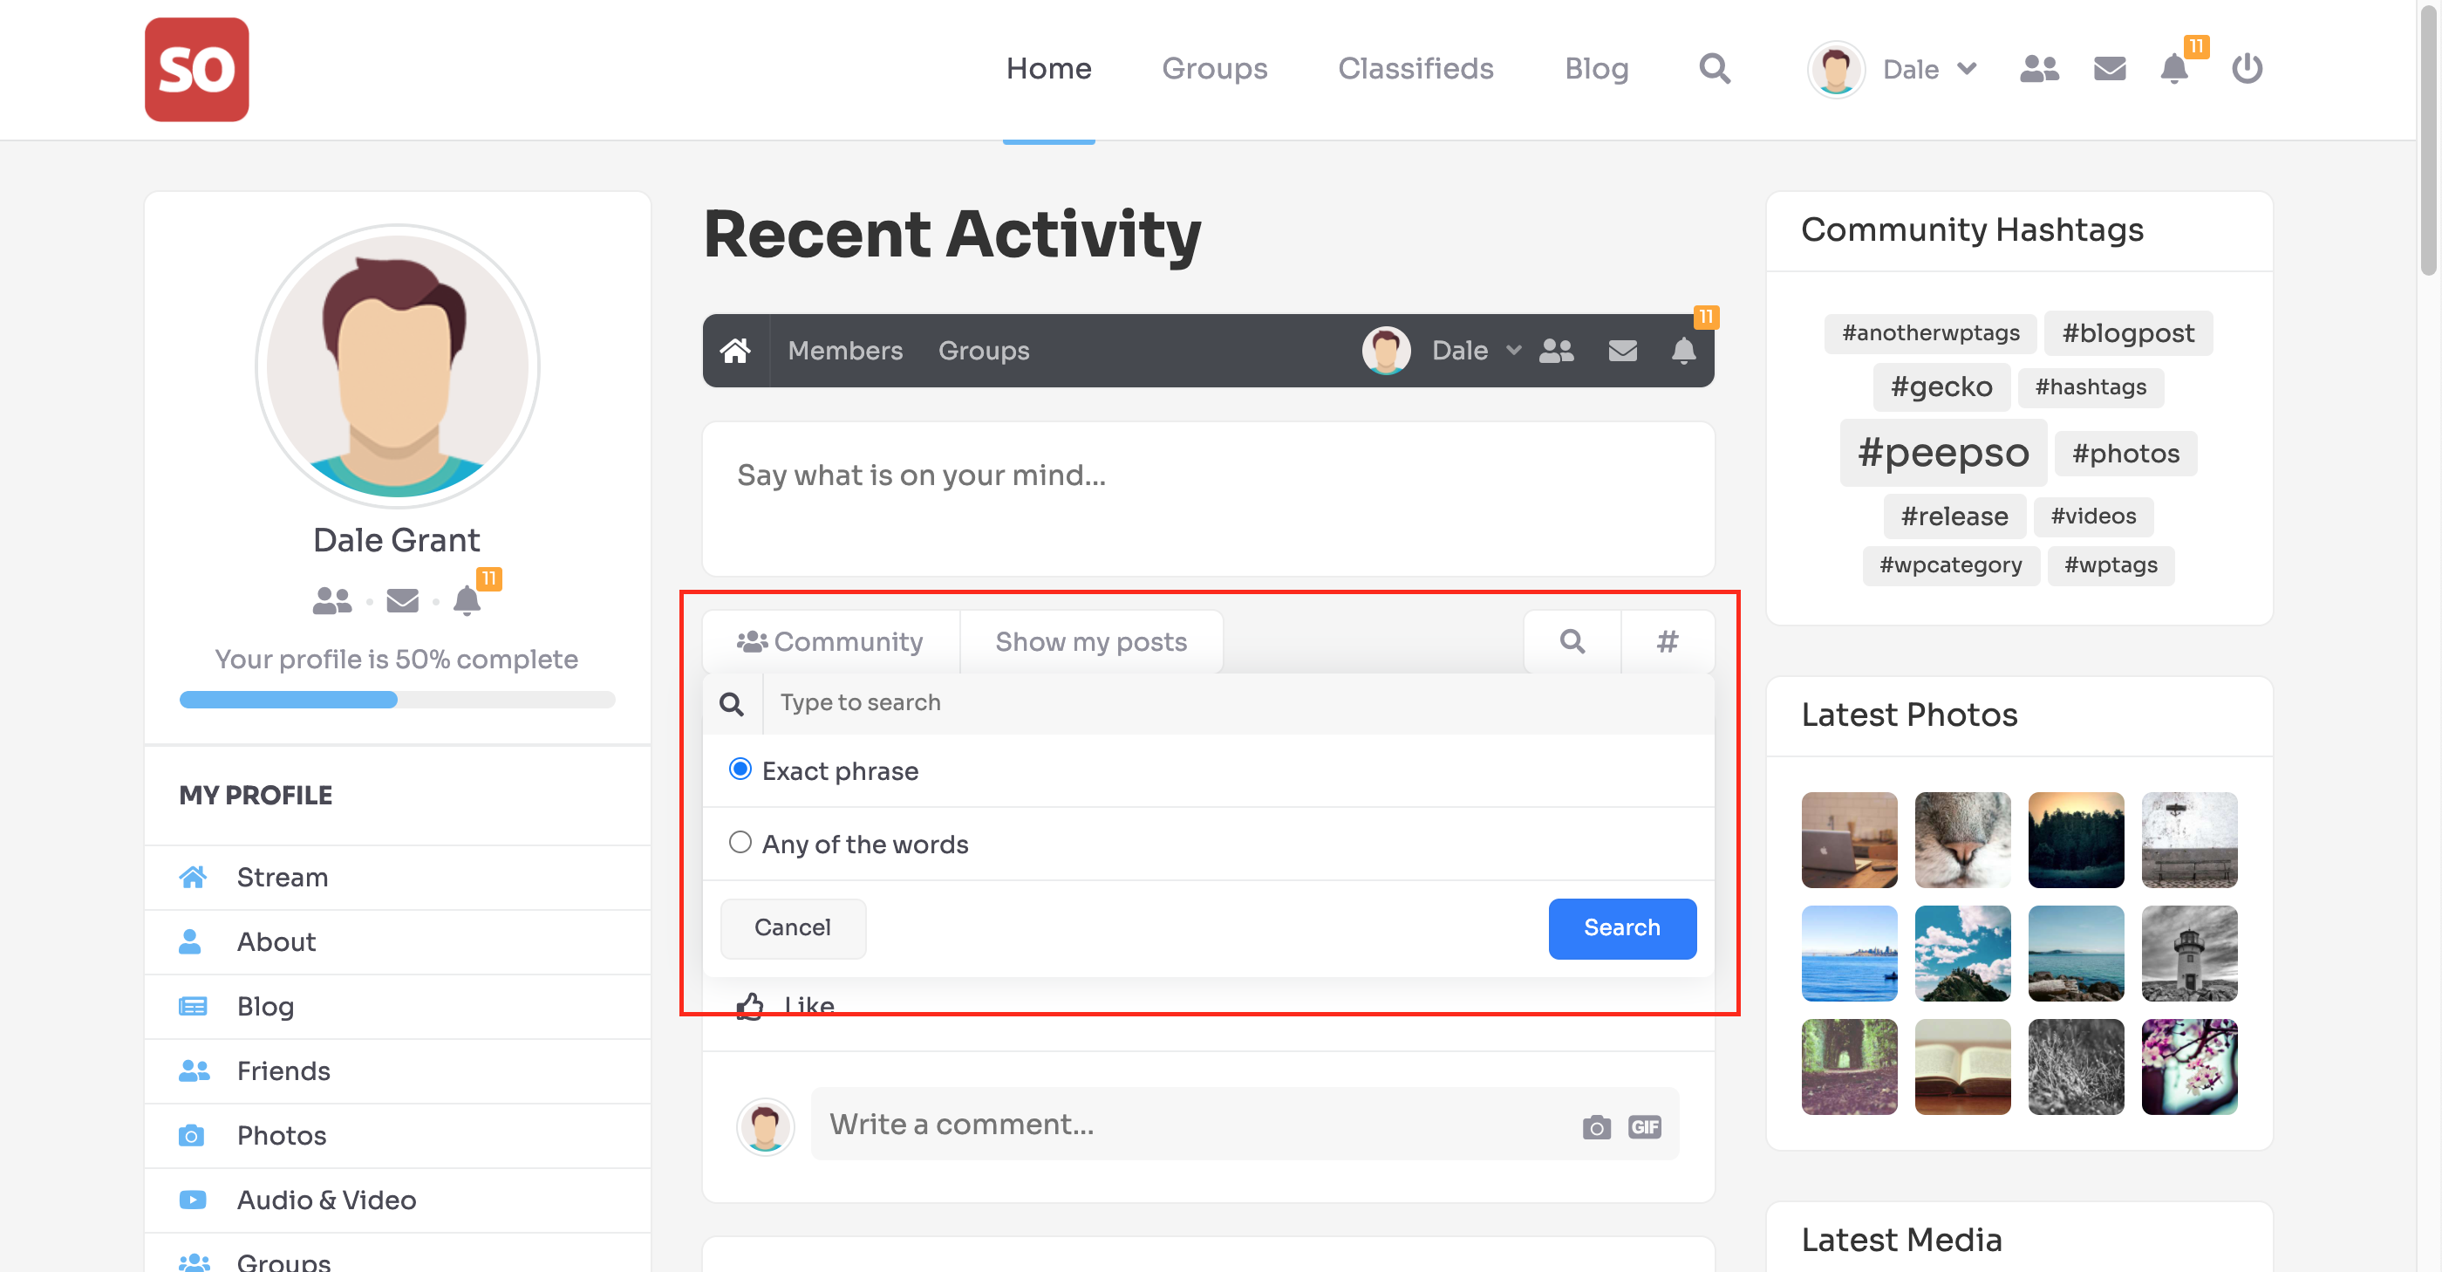2442x1272 pixels.
Task: Open the #gecko hashtag
Action: coord(1941,387)
